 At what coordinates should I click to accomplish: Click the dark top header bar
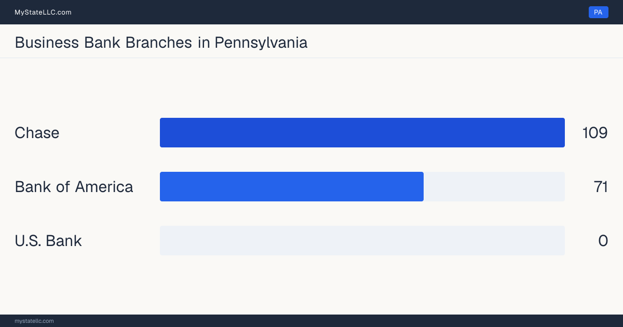[x=311, y=12]
